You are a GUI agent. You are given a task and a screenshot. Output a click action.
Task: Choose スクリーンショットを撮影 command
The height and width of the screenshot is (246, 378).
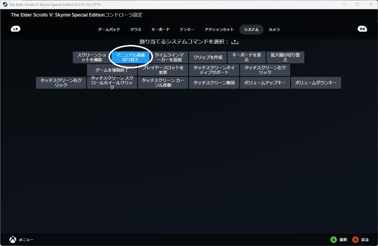(92, 57)
